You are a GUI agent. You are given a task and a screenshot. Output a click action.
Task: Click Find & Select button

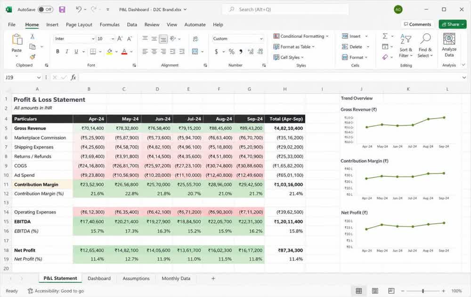[425, 45]
